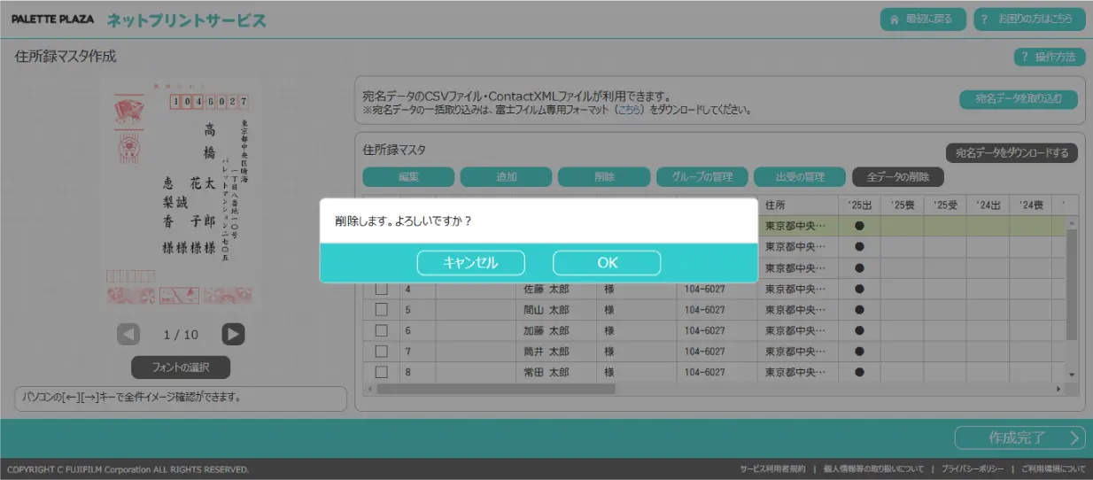Open the お困りの方はこちら help button

click(x=1027, y=19)
